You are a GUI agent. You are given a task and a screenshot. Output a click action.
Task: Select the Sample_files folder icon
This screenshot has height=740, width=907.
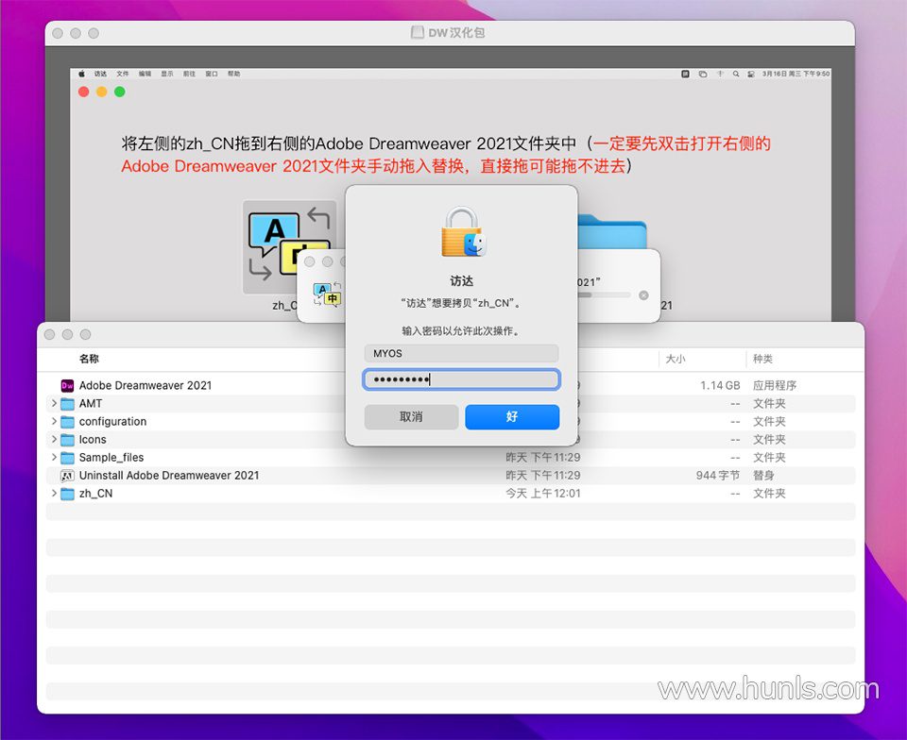(68, 458)
